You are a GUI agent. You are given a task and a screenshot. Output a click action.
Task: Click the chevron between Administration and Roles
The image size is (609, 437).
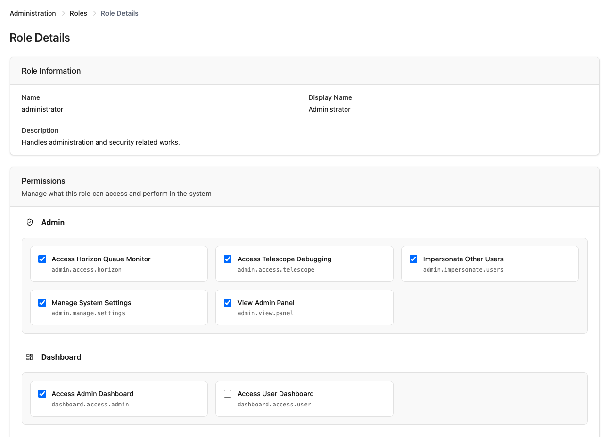click(63, 13)
